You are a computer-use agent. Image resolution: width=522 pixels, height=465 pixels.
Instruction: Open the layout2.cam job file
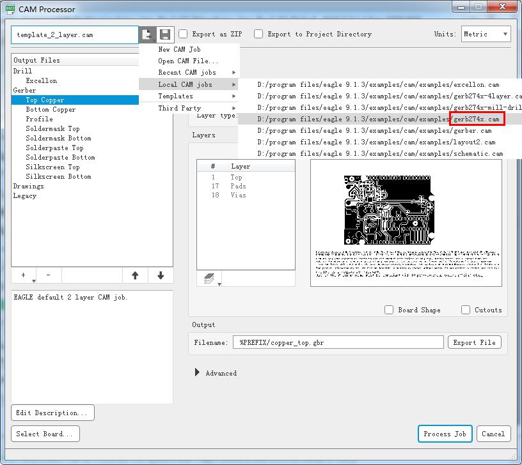380,142
